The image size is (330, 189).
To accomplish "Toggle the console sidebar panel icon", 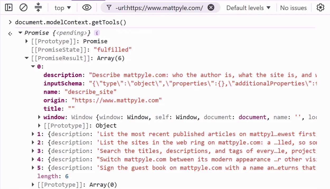I will 9,7.
